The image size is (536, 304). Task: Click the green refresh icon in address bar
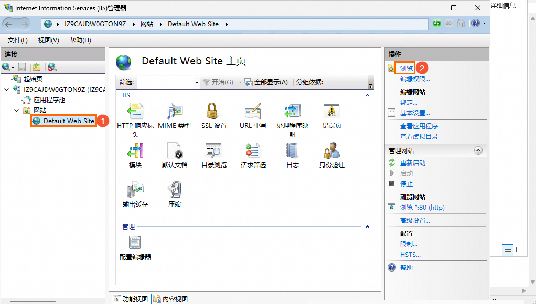[x=437, y=23]
